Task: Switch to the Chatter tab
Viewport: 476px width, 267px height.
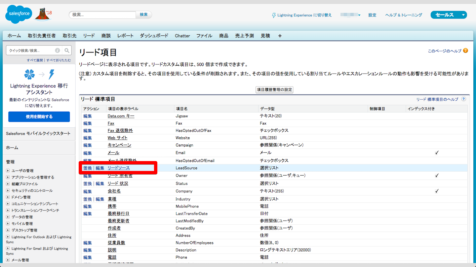Action: [182, 36]
